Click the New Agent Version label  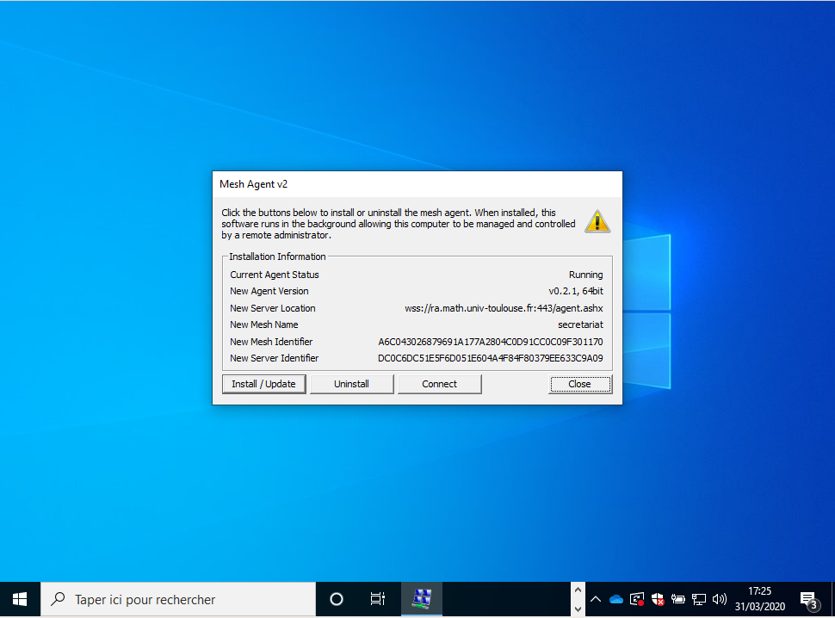269,291
